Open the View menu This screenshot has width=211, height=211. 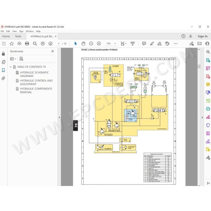coord(14,31)
